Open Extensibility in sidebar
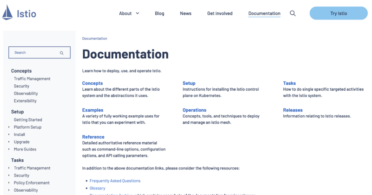The image size is (372, 195). [x=25, y=101]
